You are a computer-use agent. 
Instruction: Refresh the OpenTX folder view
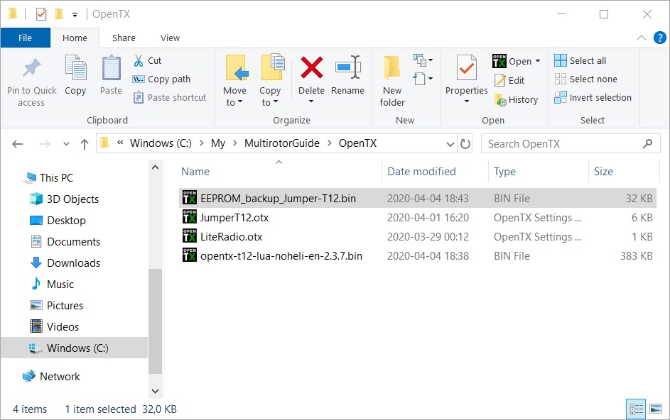[x=465, y=144]
